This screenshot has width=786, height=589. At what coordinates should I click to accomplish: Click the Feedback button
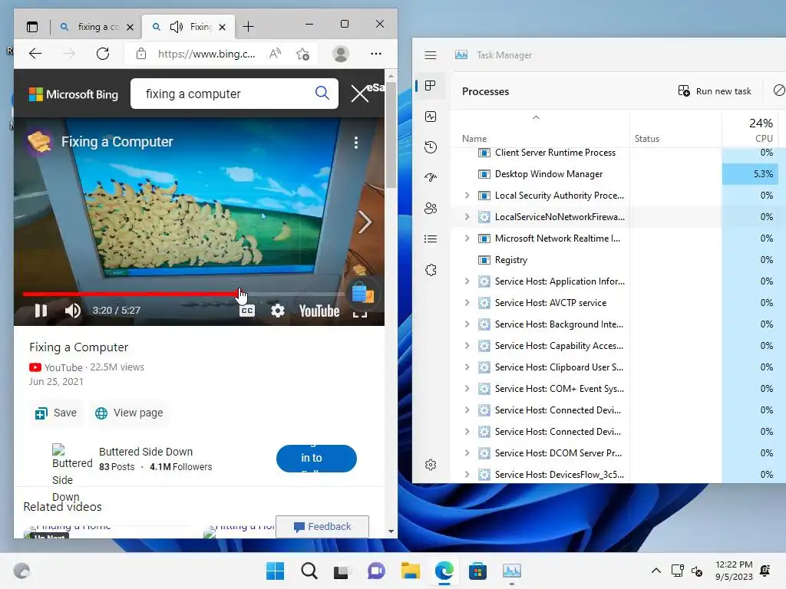tap(322, 526)
